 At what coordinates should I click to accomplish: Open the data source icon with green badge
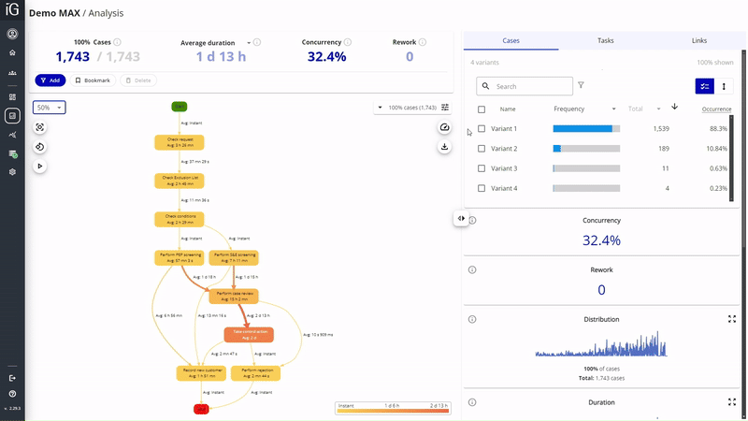(12, 153)
